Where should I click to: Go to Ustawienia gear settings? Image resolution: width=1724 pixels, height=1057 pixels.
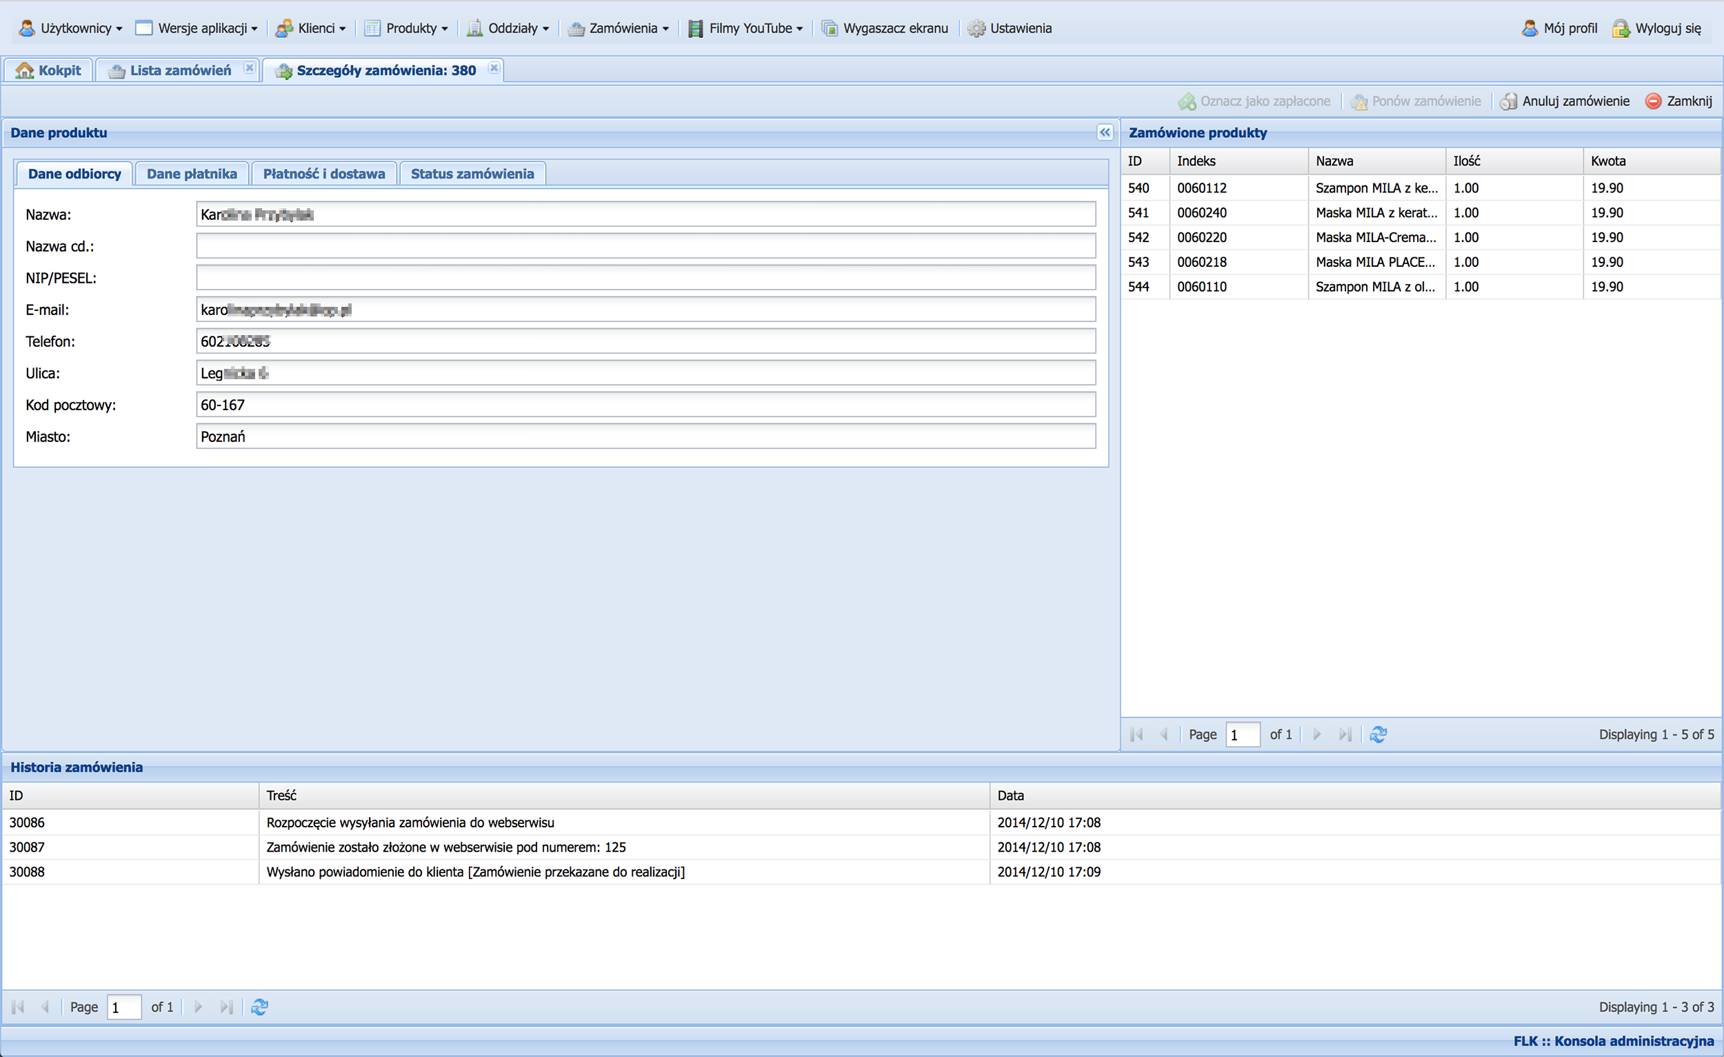[1010, 29]
